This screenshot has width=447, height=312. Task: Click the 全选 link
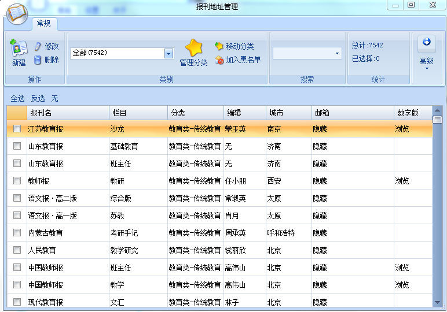click(x=17, y=99)
